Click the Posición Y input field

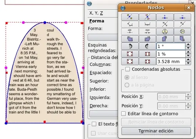(171, 106)
